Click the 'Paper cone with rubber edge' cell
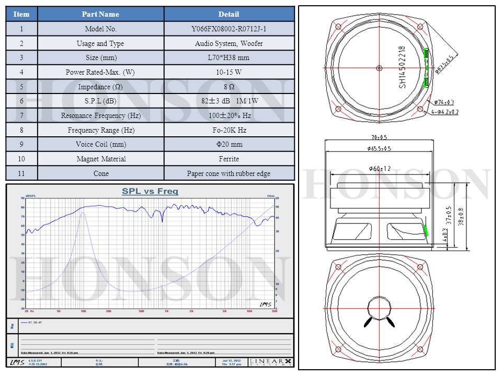The width and height of the screenshot is (502, 376). (x=229, y=173)
